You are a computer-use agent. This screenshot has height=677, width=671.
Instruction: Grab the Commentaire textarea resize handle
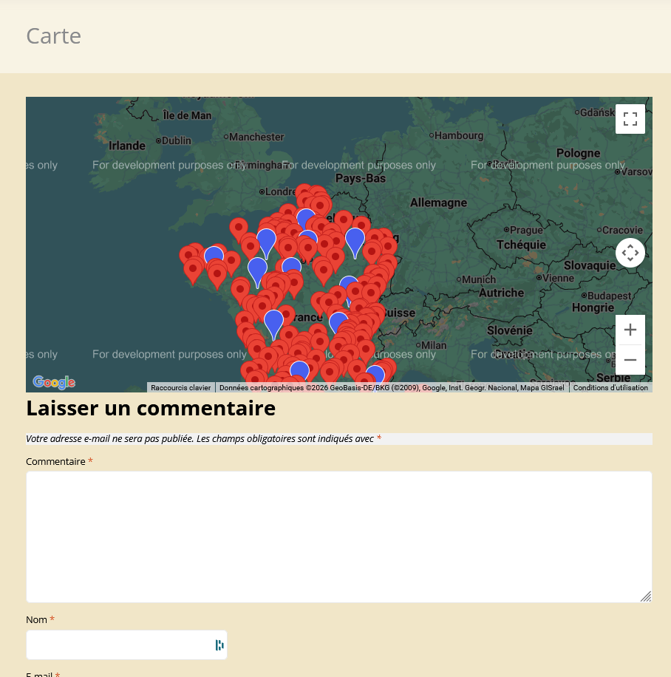[646, 596]
